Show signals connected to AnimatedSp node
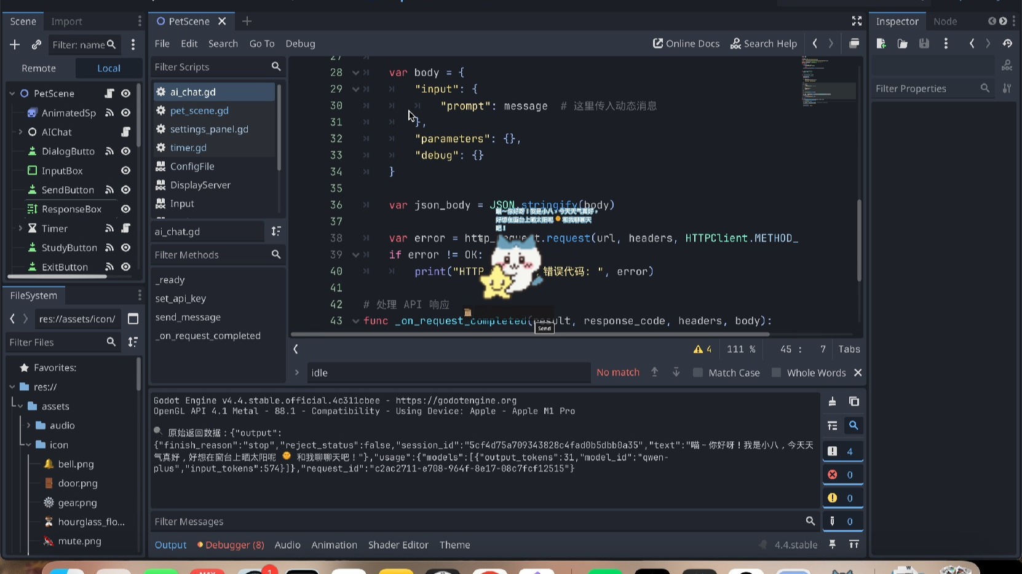 (109, 113)
